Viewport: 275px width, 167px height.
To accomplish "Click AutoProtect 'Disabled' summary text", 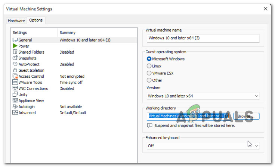I will (x=67, y=64).
